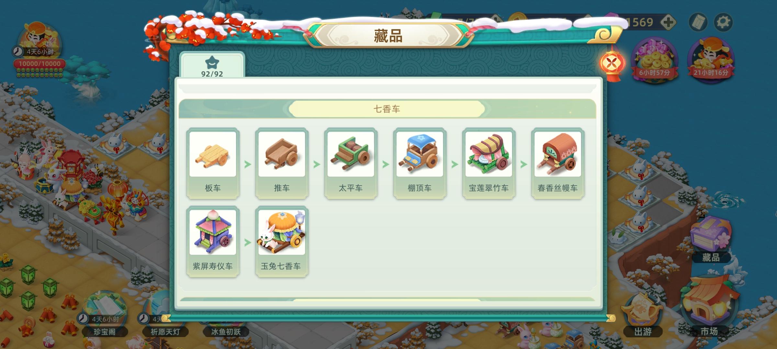This screenshot has width=777, height=349.
Task: Open the settings gear icon
Action: [x=723, y=22]
